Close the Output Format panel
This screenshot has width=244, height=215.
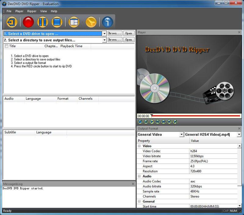click(239, 128)
